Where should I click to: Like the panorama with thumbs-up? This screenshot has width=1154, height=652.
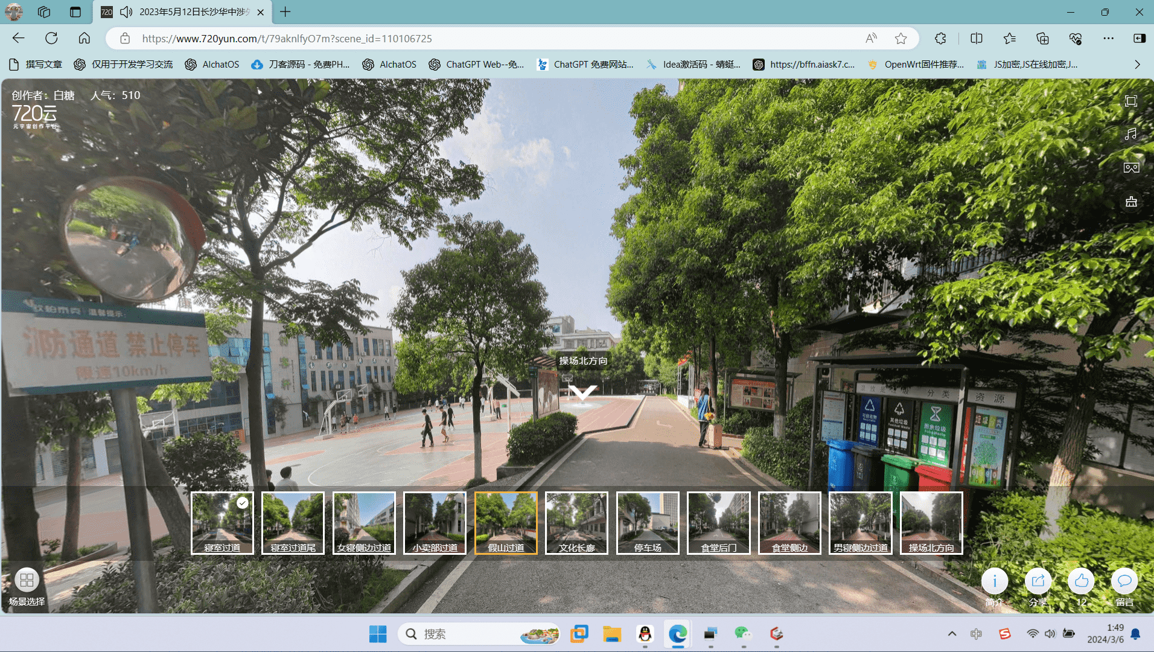(1081, 581)
